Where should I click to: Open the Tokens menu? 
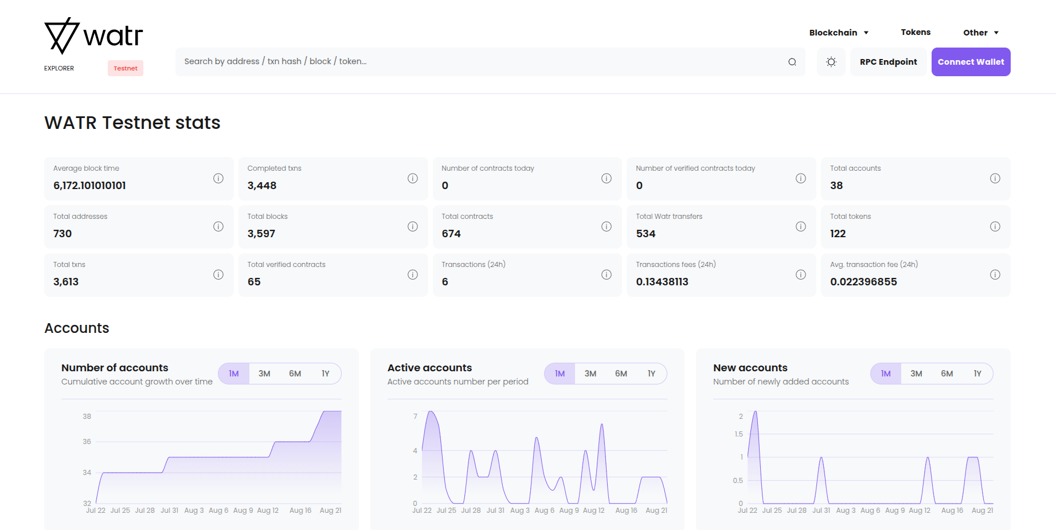point(916,32)
